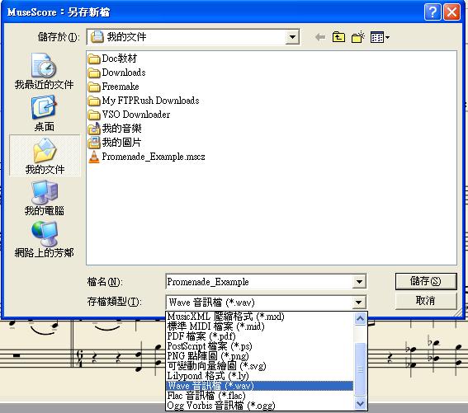Click the Back arrow navigation icon

(x=320, y=37)
